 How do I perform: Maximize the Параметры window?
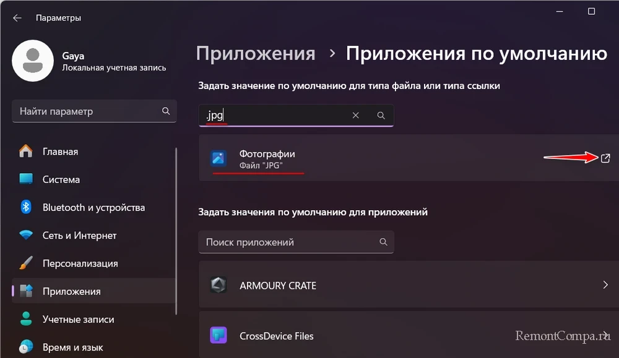coord(591,11)
